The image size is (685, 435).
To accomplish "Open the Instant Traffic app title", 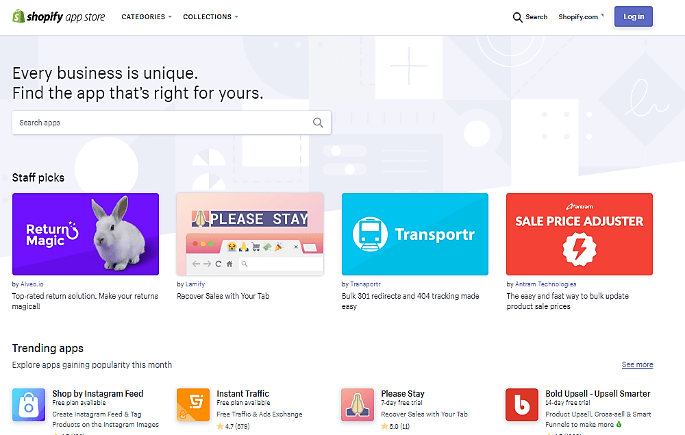I will click(x=243, y=393).
